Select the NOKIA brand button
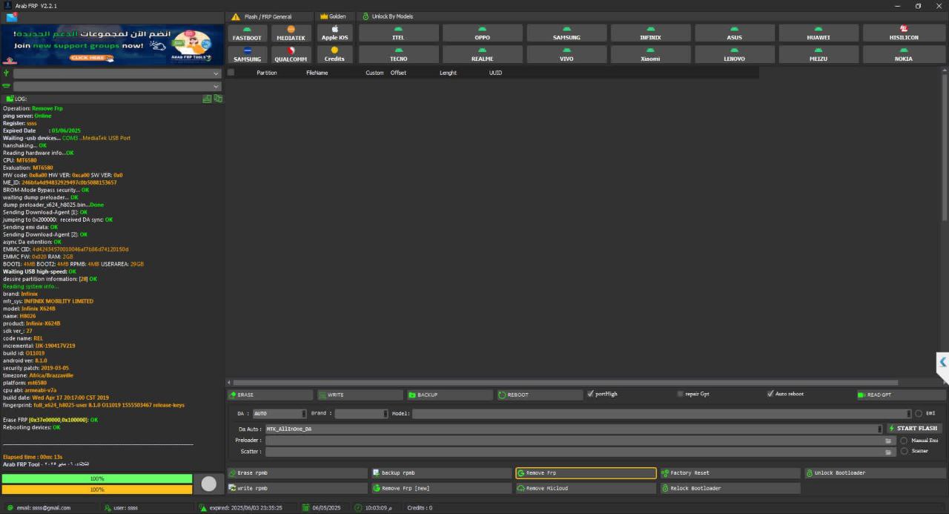Viewport: 949px width, 514px height. click(x=903, y=55)
